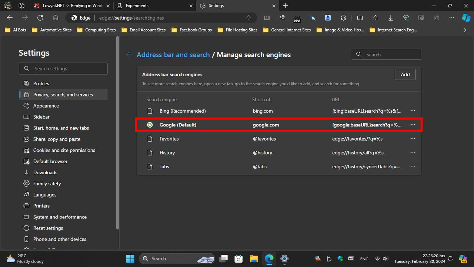The image size is (474, 267).
Task: Open browser home page icon
Action: tap(56, 18)
